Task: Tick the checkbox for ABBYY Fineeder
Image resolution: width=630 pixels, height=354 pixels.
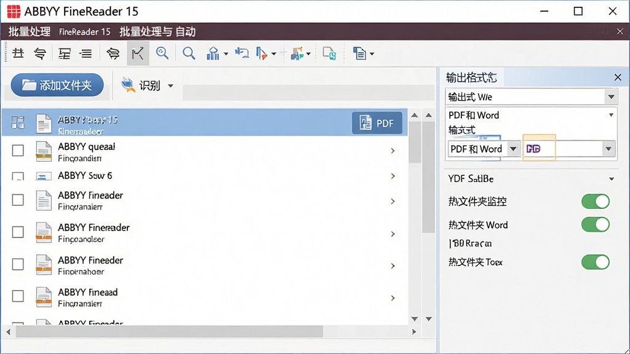Action: [x=18, y=264]
